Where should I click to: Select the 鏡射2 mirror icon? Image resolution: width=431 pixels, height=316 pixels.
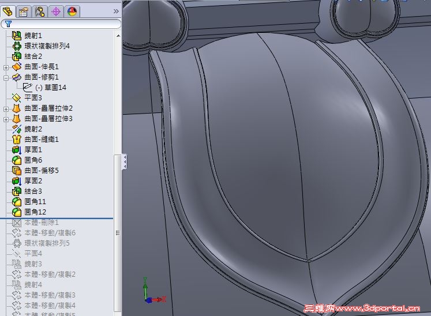point(17,129)
